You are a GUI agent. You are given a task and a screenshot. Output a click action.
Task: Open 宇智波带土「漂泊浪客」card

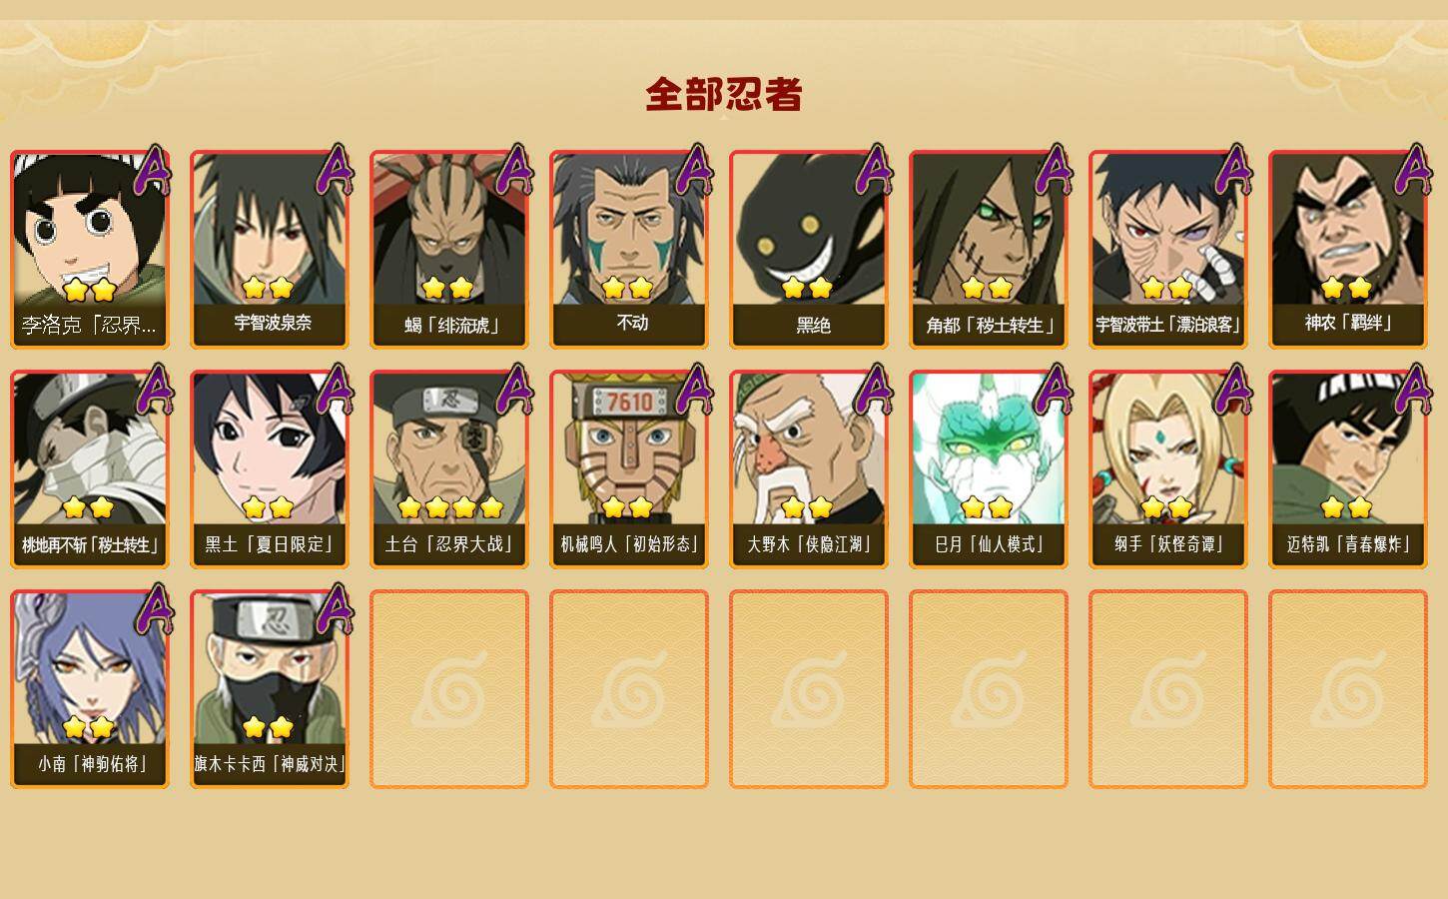(1168, 250)
